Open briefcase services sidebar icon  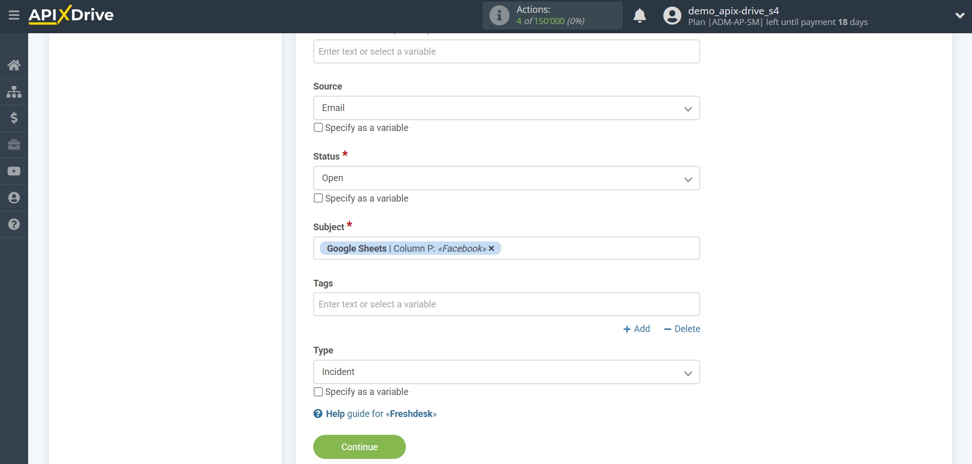pos(14,145)
